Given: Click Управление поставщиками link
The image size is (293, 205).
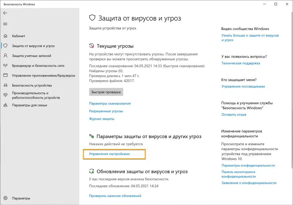Looking at the screenshot, I should [x=243, y=87].
